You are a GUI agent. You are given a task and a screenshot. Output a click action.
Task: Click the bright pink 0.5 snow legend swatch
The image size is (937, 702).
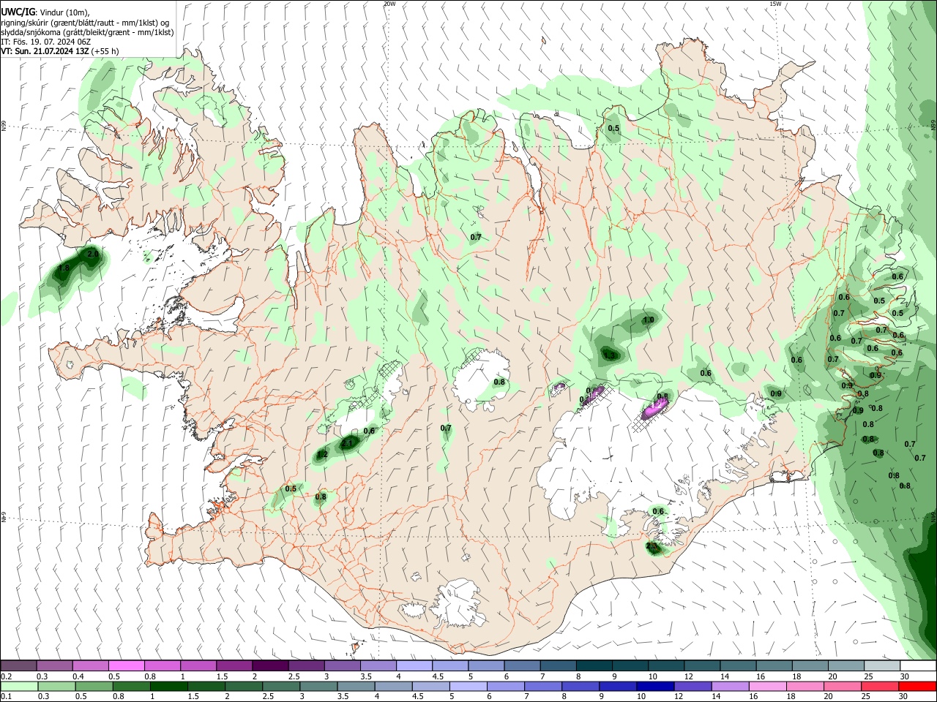tap(126, 665)
